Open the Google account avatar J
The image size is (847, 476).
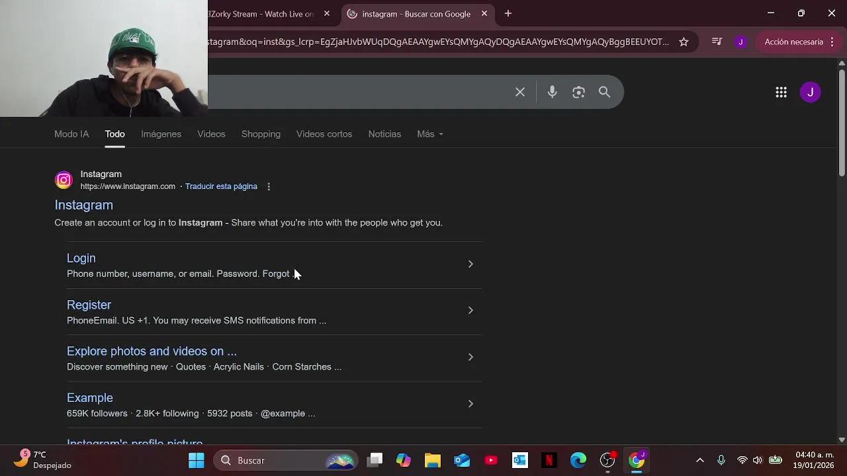point(810,92)
